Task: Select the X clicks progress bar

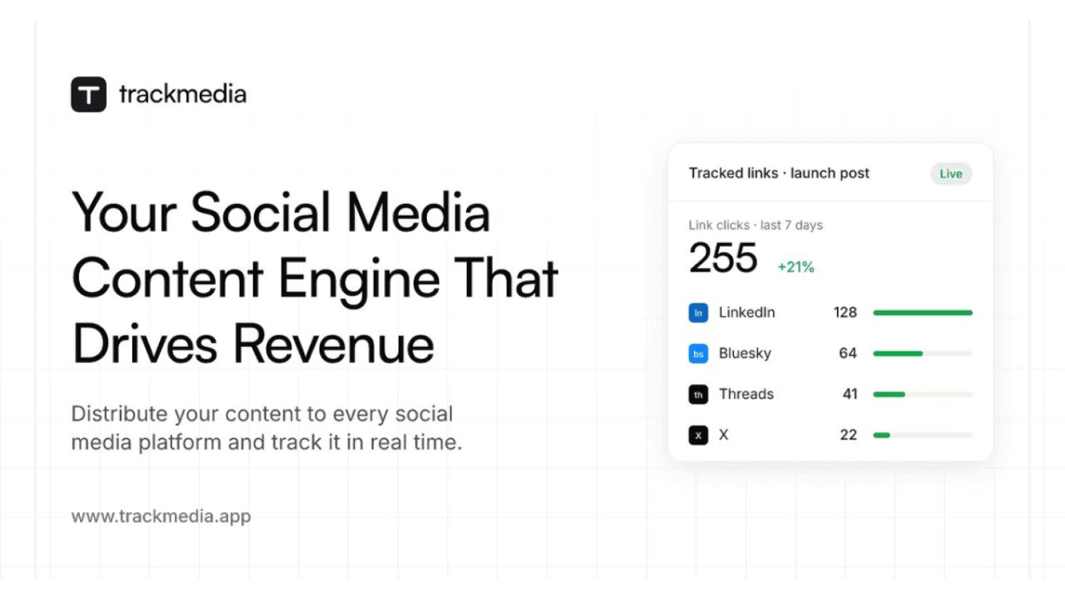Action: click(x=922, y=435)
